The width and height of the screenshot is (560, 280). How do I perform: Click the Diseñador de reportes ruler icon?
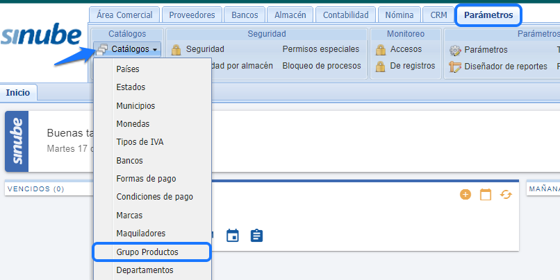pyautogui.click(x=455, y=67)
